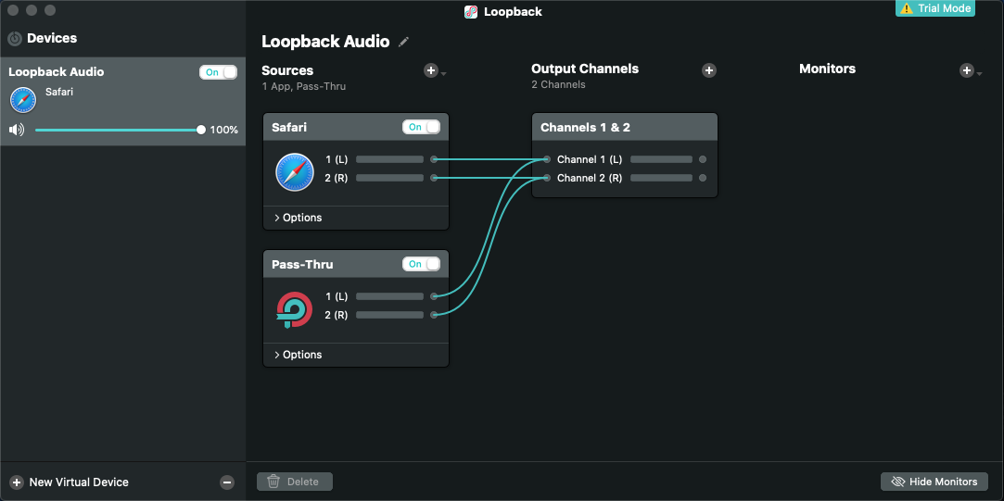The height and width of the screenshot is (501, 1004).
Task: Click the Loopback Audio device title
Action: pos(325,42)
